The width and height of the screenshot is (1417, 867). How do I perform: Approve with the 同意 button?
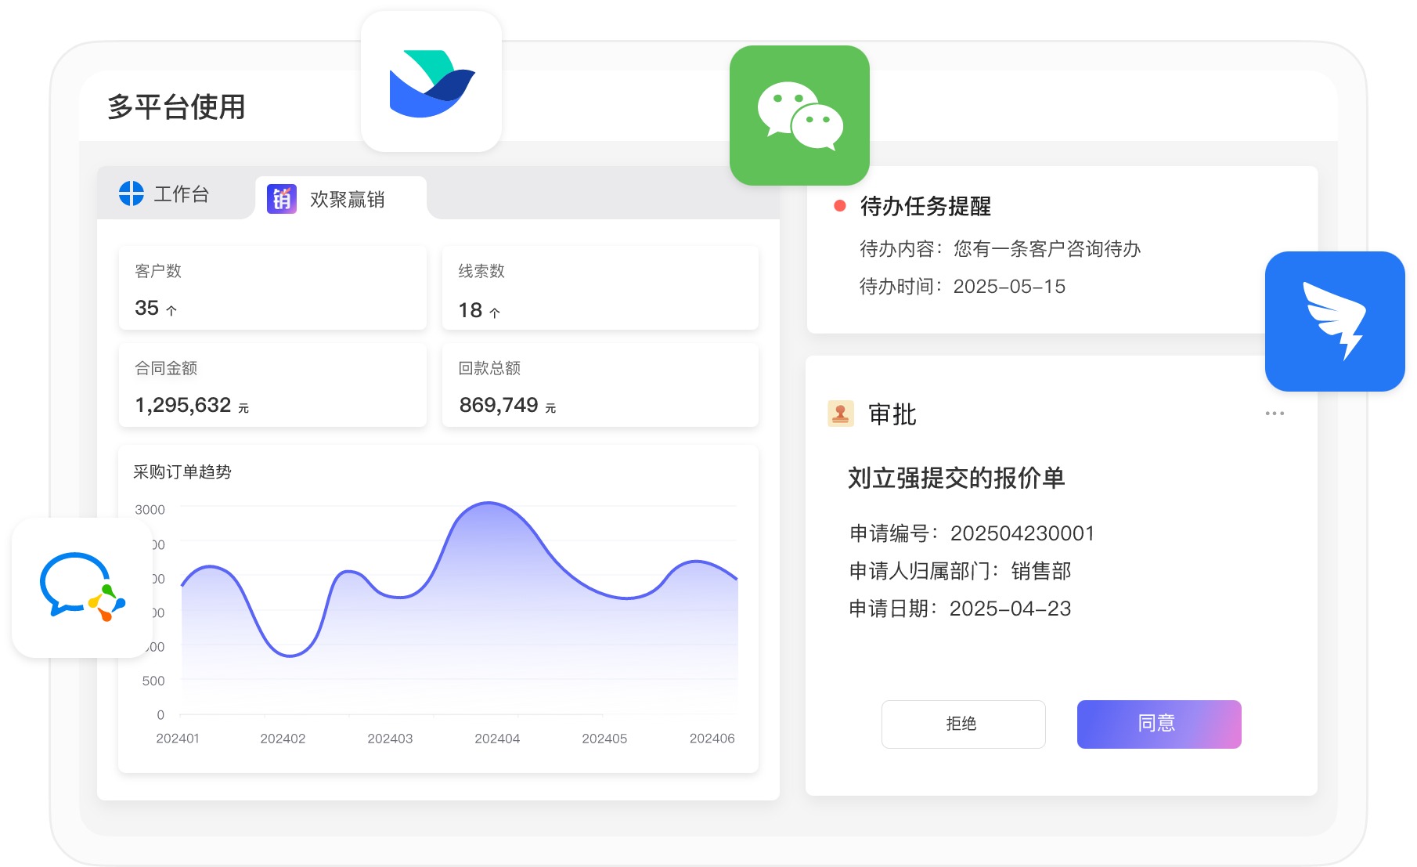(x=1159, y=724)
